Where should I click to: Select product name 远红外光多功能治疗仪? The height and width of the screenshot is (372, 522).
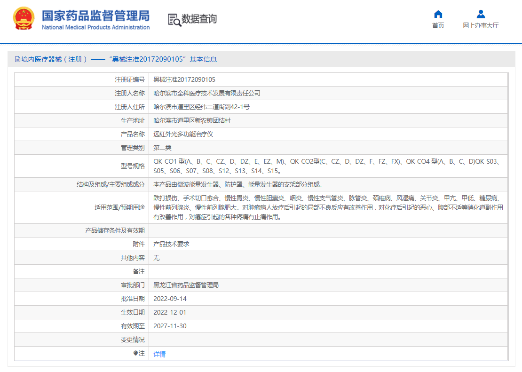183,134
